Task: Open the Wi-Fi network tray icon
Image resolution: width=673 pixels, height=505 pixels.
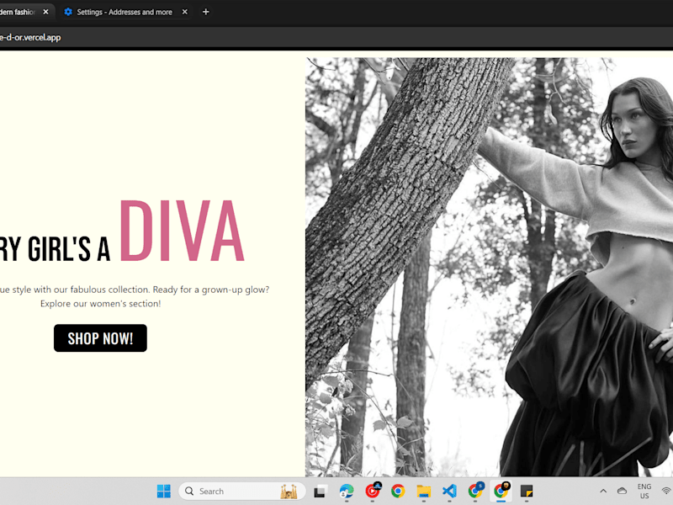Action: 666,491
